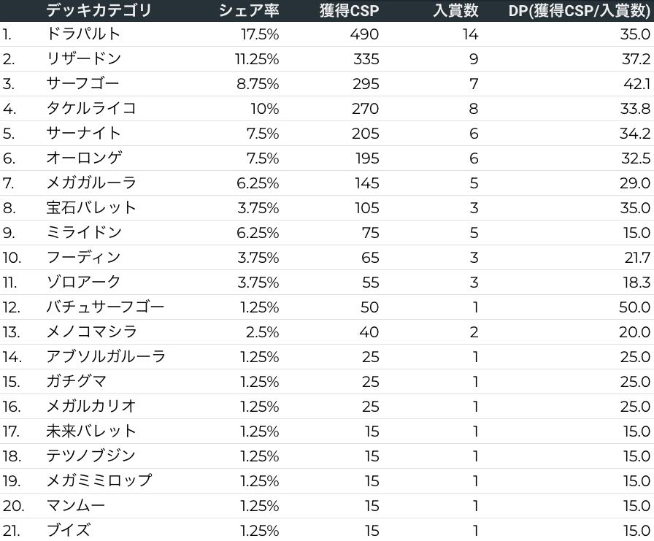Sort by the シェア率 column header
Viewport: 654px width, 541px height.
pos(248,10)
